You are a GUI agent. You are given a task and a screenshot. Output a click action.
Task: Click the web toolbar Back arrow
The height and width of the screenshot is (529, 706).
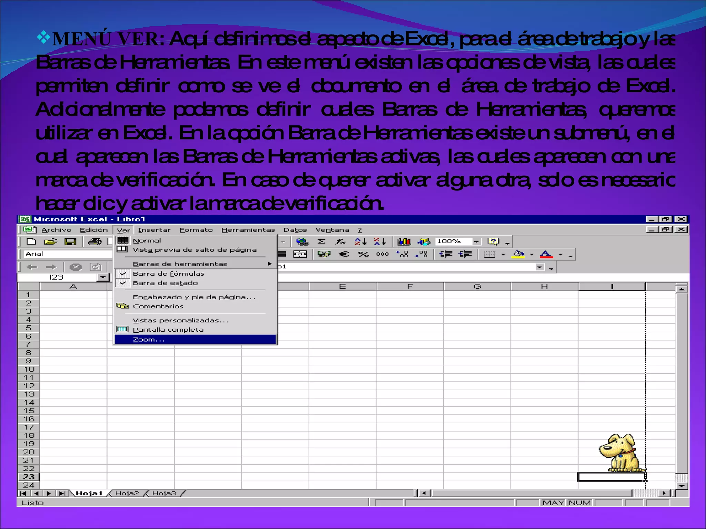[32, 267]
